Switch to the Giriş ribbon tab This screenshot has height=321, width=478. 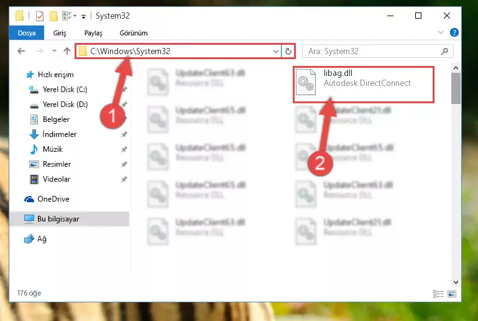pos(60,32)
